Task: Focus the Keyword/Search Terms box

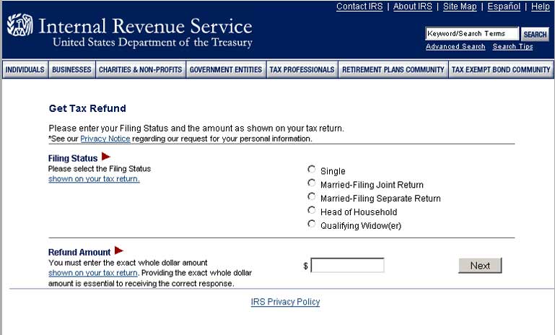Action: coord(471,34)
